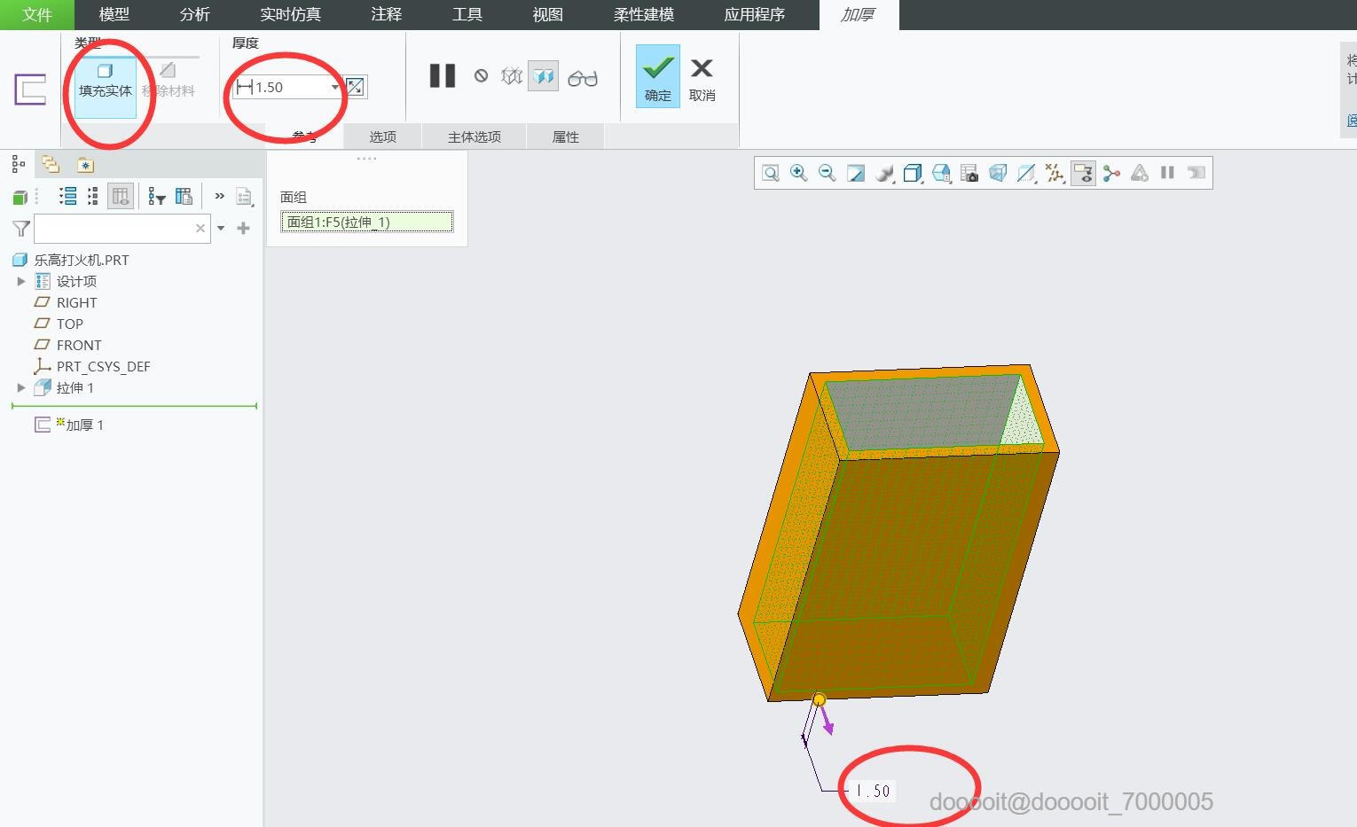Click the tree columns settings icon
Screen dimensions: 1357x827
(x=184, y=197)
